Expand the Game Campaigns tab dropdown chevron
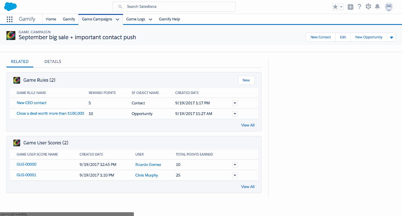 click(117, 19)
